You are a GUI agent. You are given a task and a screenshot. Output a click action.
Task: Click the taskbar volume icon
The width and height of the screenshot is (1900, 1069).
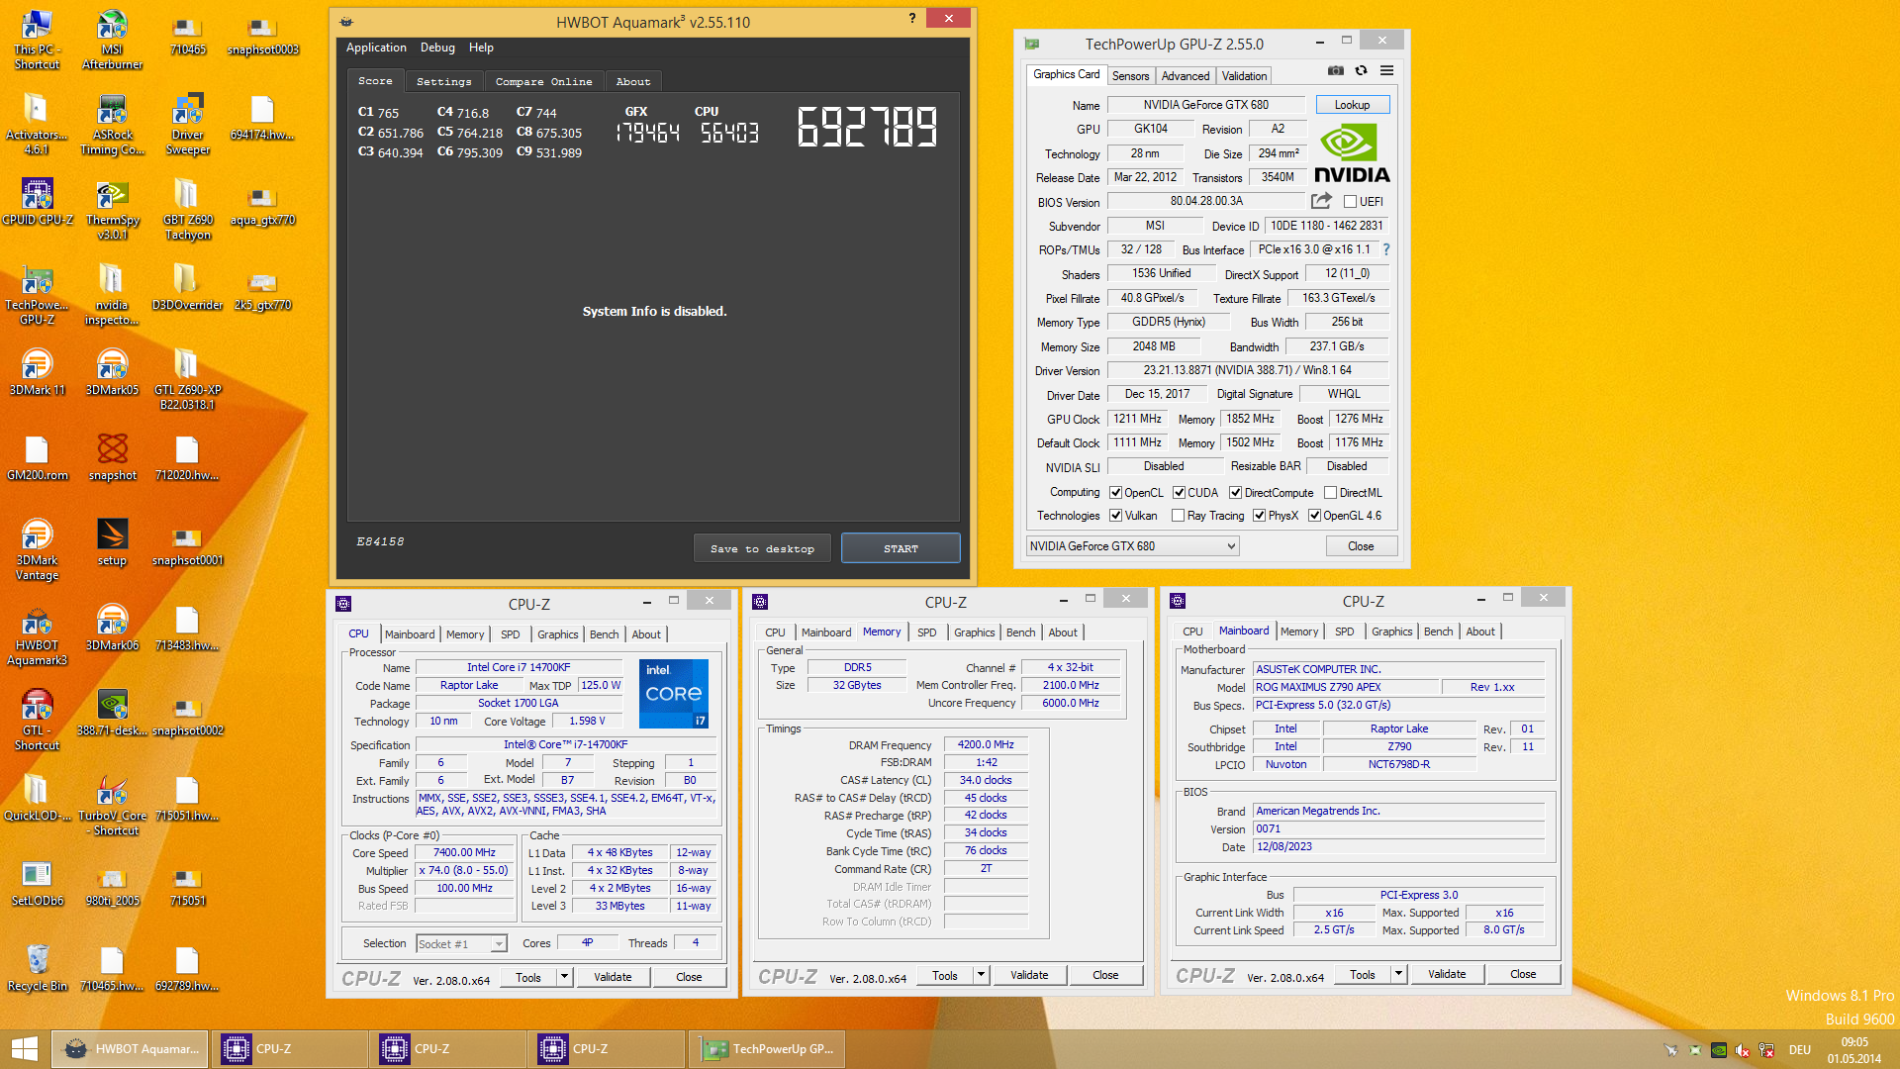pyautogui.click(x=1743, y=1050)
